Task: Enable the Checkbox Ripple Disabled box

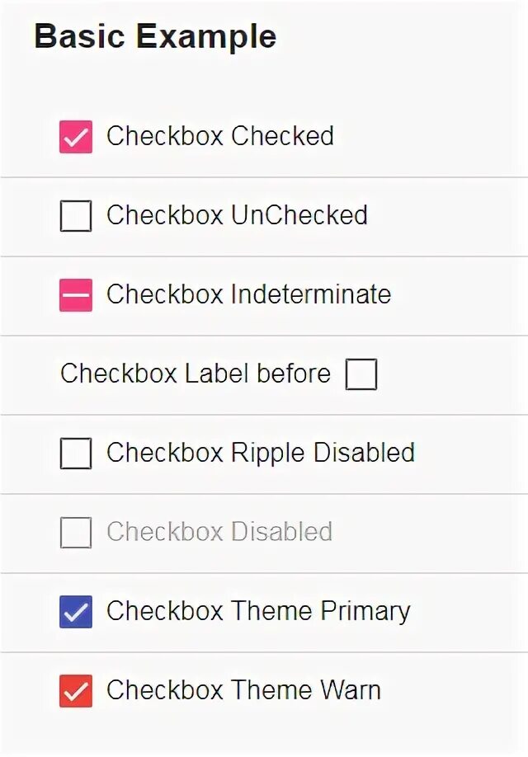Action: coord(76,454)
